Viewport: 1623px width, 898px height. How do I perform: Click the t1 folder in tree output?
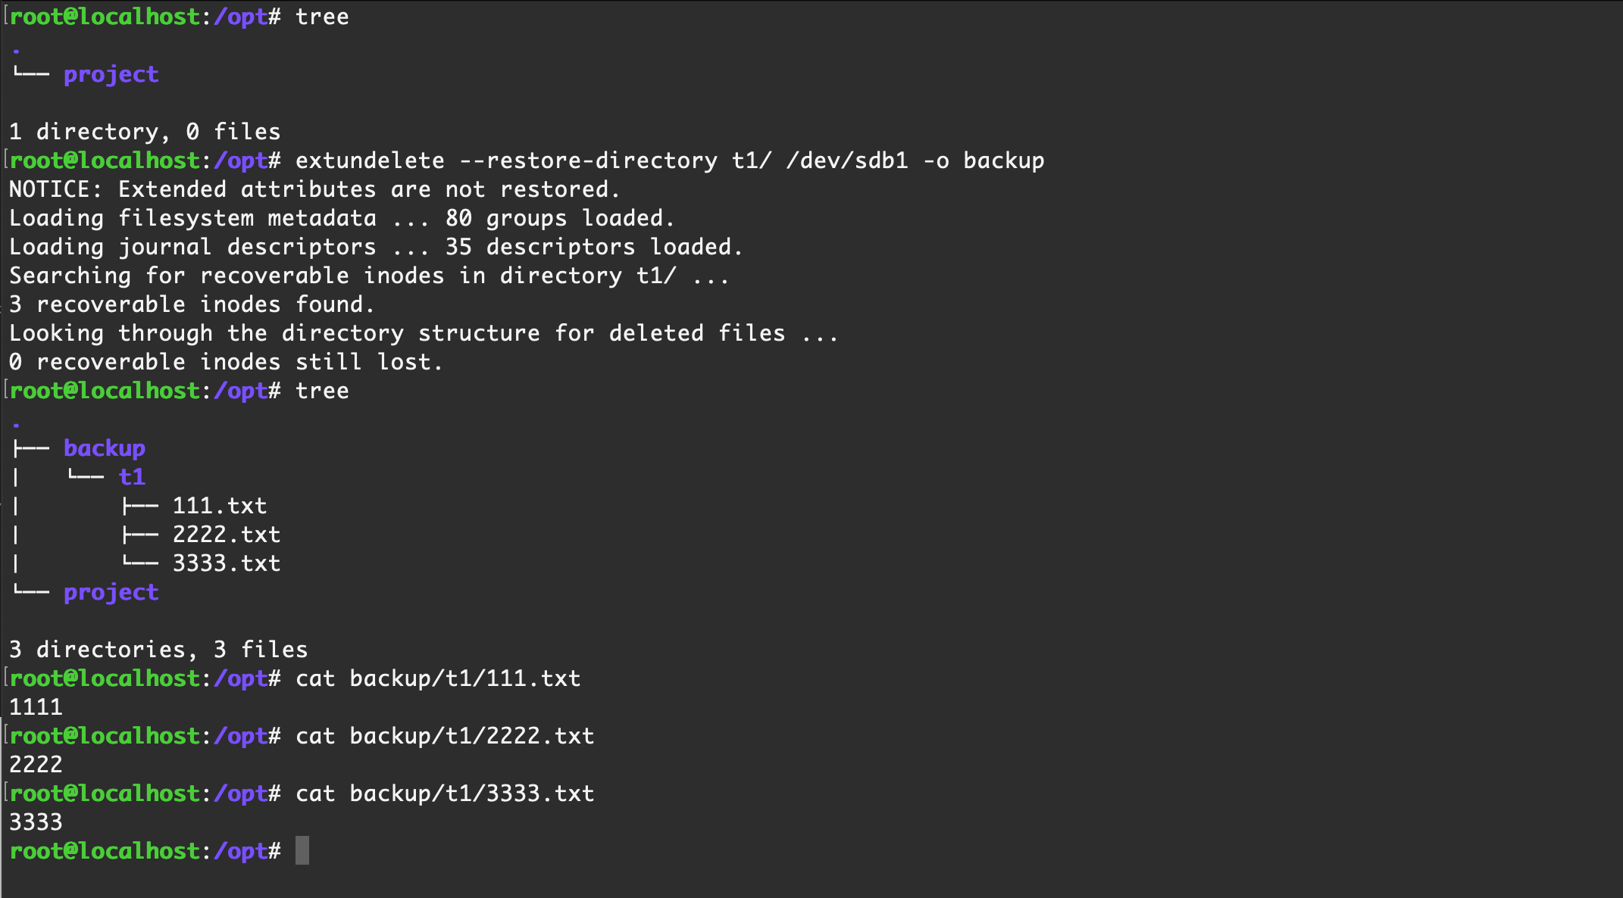132,477
